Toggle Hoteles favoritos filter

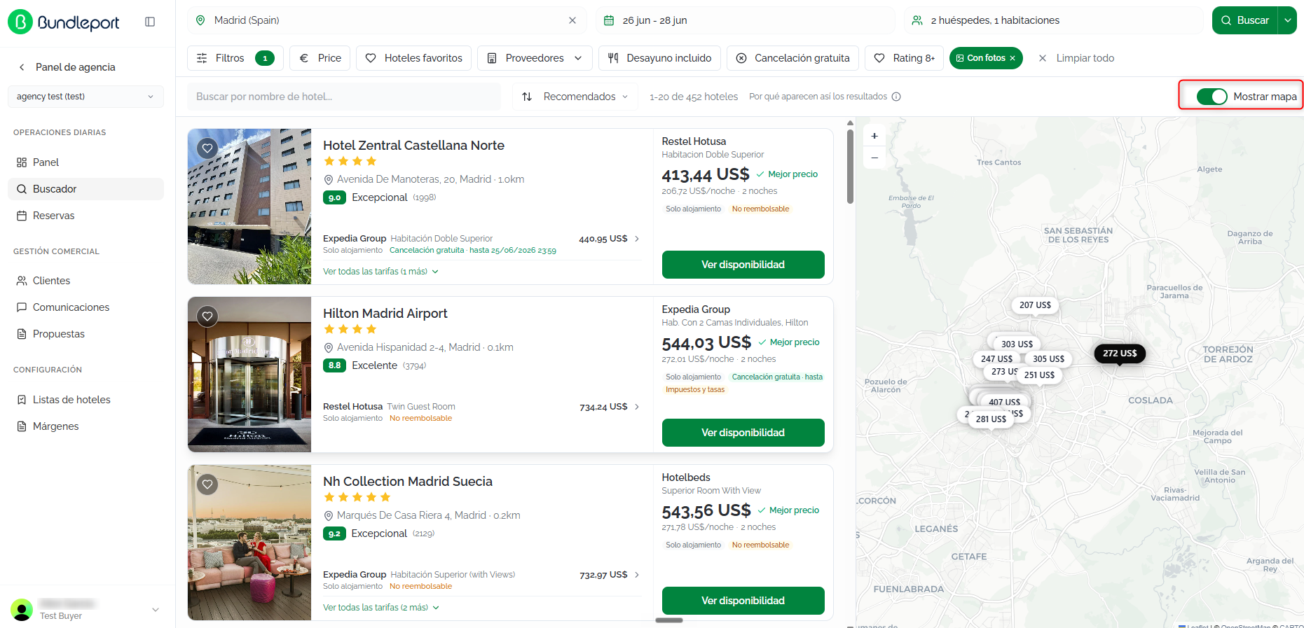pos(413,58)
